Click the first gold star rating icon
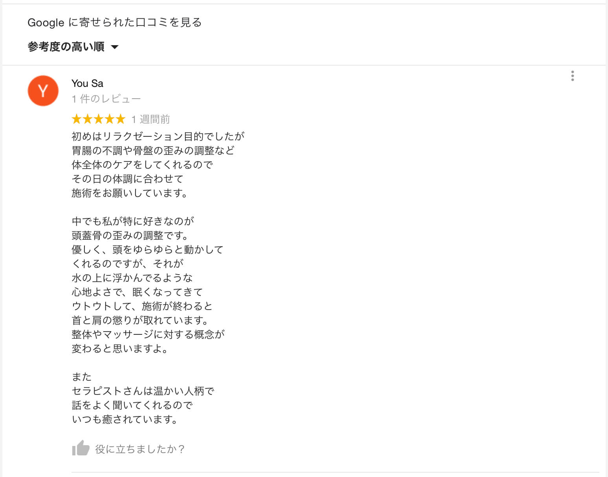Screen dimensions: 608x477 click(76, 119)
